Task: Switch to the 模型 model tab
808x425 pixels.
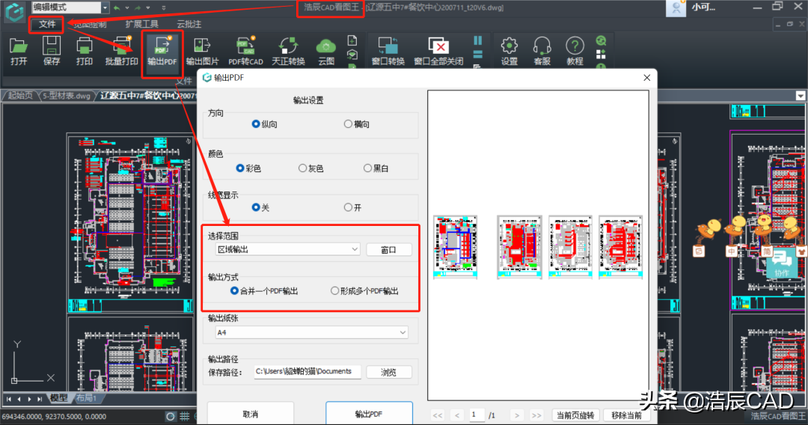Action: tap(58, 398)
